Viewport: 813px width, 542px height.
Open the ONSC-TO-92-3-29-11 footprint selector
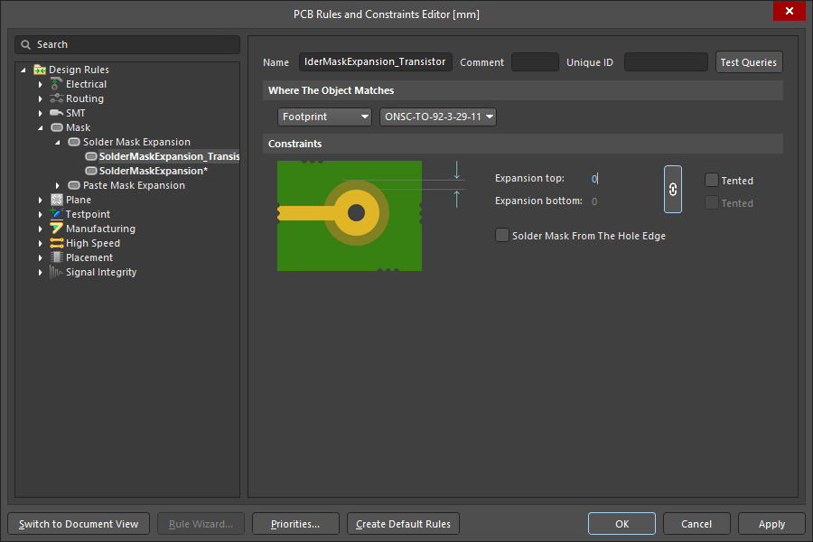tap(437, 117)
